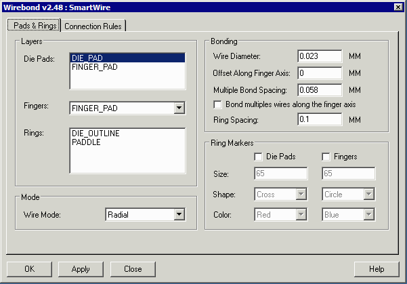
Task: Select DIE_PAD in Die Pads list
Action: point(127,58)
